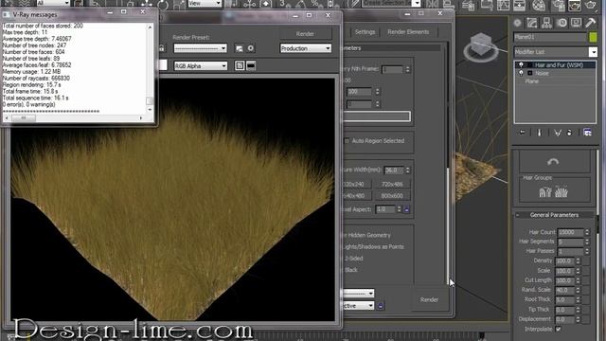Click Angle Snap toggle in main toolbar
The height and width of the screenshot is (341, 606).
(300, 4)
